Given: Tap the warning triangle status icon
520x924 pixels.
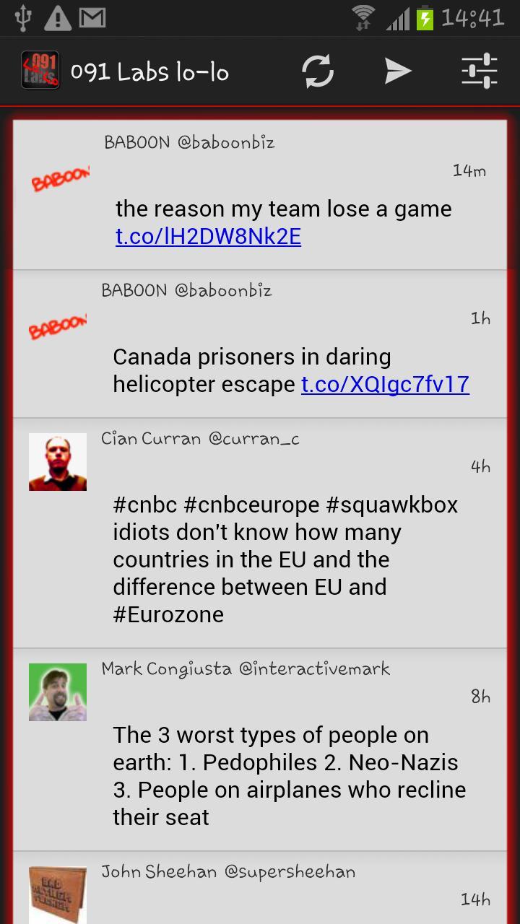Looking at the screenshot, I should coord(58,18).
